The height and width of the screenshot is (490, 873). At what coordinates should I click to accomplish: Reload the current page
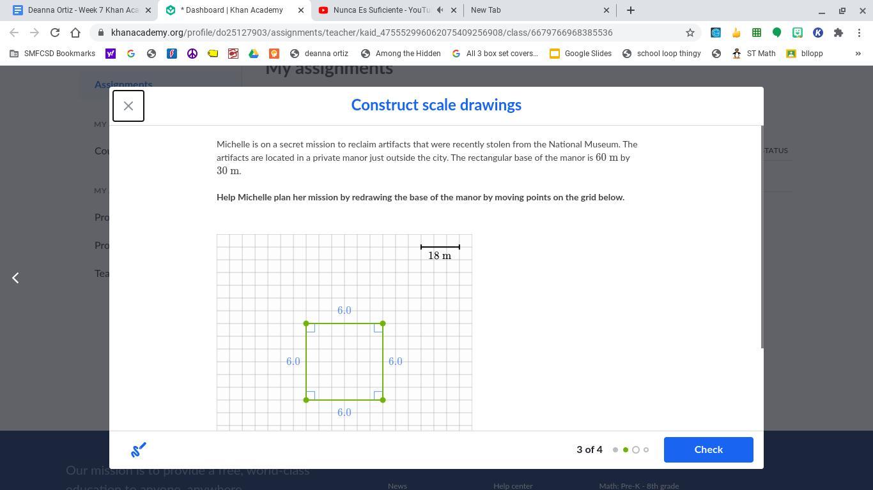pyautogui.click(x=55, y=33)
